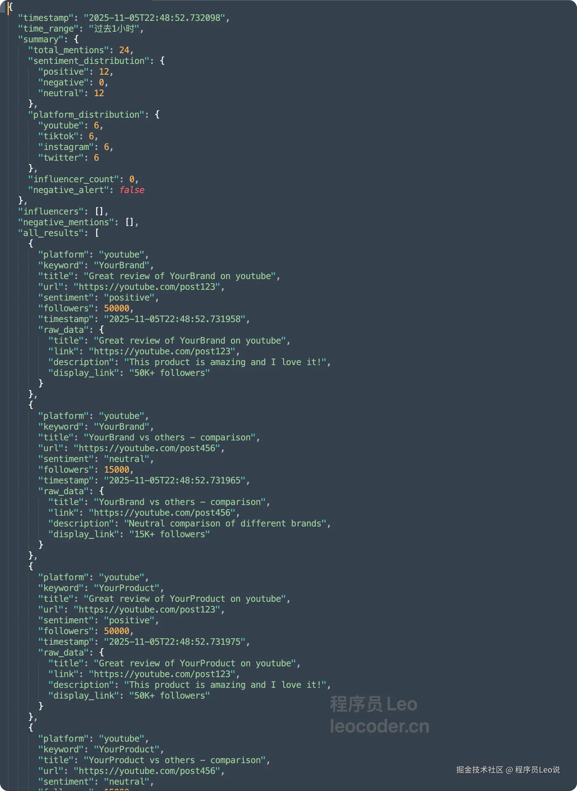This screenshot has width=577, height=791.
Task: Click the empty array after "negative_mentions"
Action: pos(130,222)
